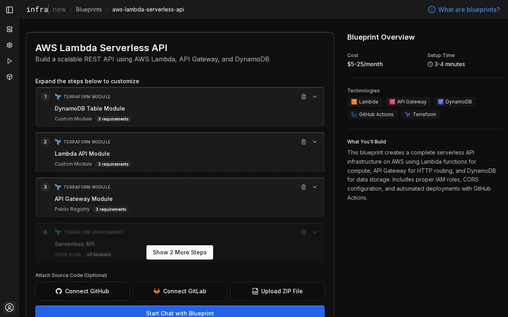The image size is (508, 317).
Task: Toggle the sidebar panel icon
Action: tap(10, 10)
